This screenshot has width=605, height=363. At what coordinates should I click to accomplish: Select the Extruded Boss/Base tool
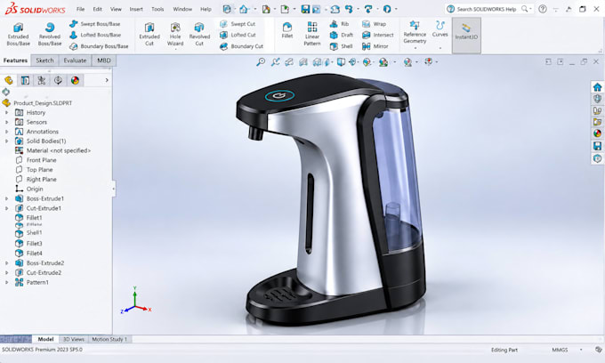click(x=18, y=34)
